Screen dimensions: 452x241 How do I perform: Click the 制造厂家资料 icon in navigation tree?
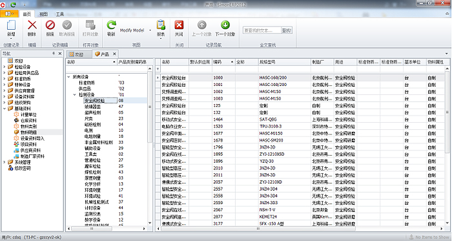pyautogui.click(x=16, y=156)
